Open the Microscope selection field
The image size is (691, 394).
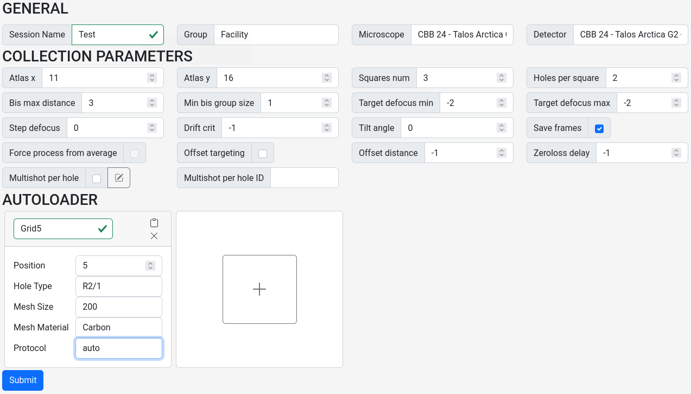pos(462,34)
